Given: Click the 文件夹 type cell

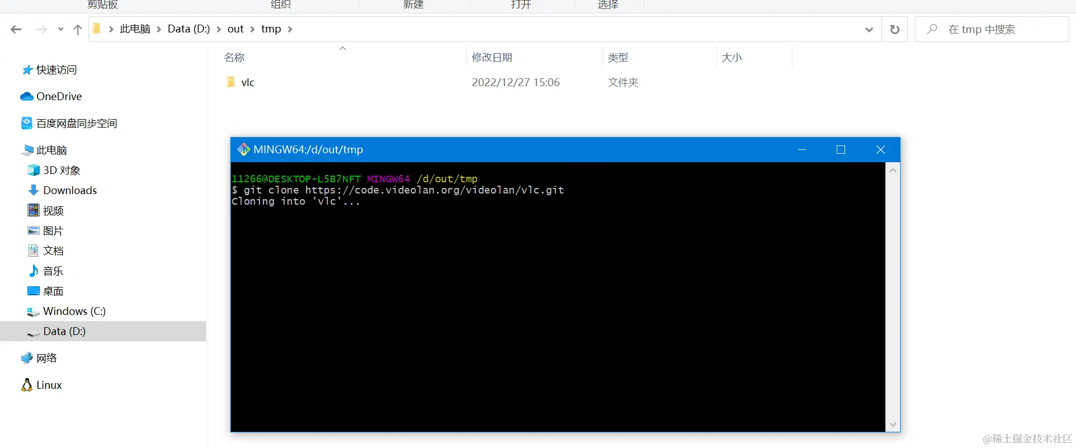Looking at the screenshot, I should pos(623,82).
